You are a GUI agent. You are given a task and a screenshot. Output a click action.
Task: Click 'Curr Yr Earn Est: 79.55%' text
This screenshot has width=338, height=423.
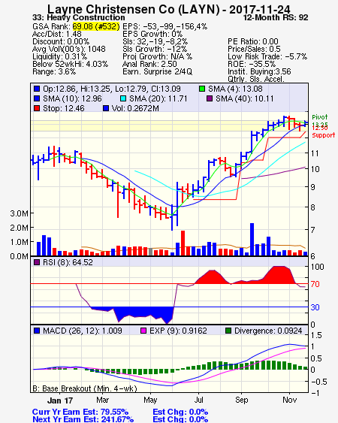(80, 412)
